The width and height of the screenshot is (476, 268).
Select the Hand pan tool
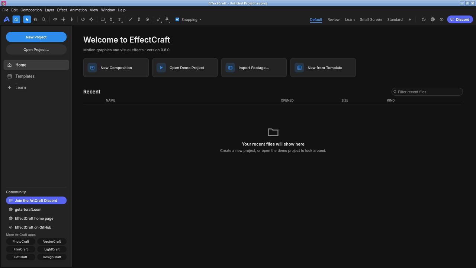coord(35,19)
